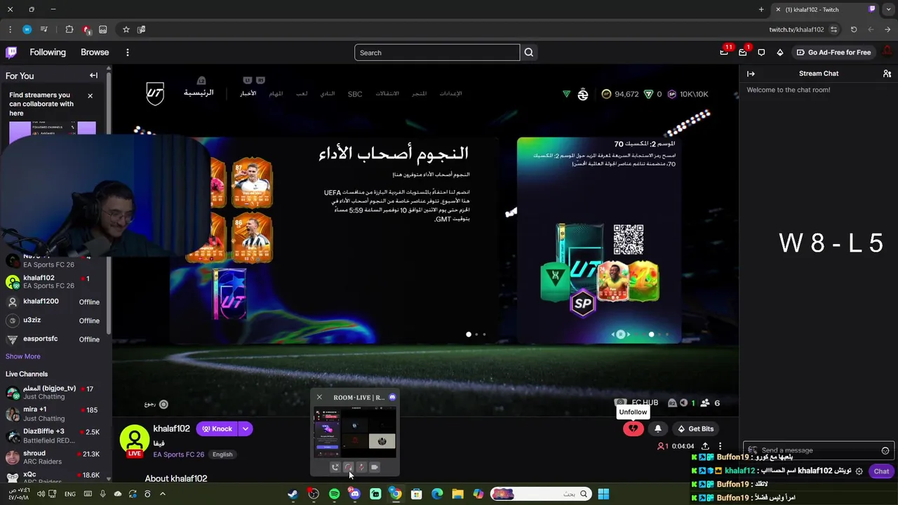The height and width of the screenshot is (505, 898).
Task: Reload the Twitch page
Action: [854, 29]
